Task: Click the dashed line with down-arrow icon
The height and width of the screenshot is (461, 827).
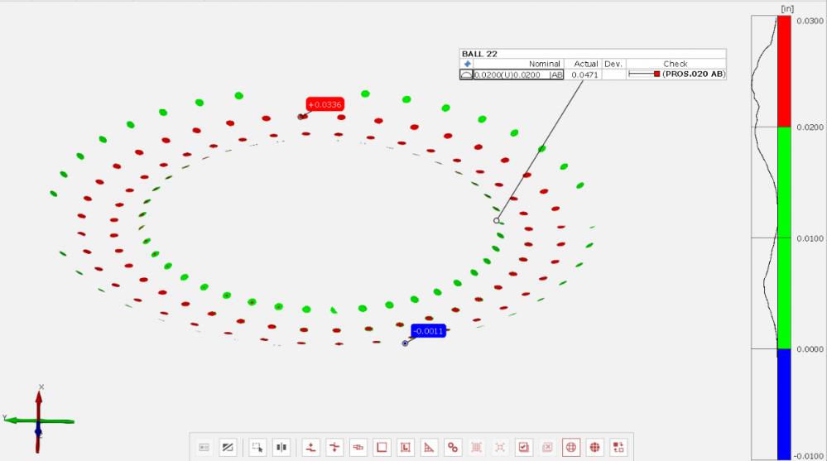Action: [334, 447]
